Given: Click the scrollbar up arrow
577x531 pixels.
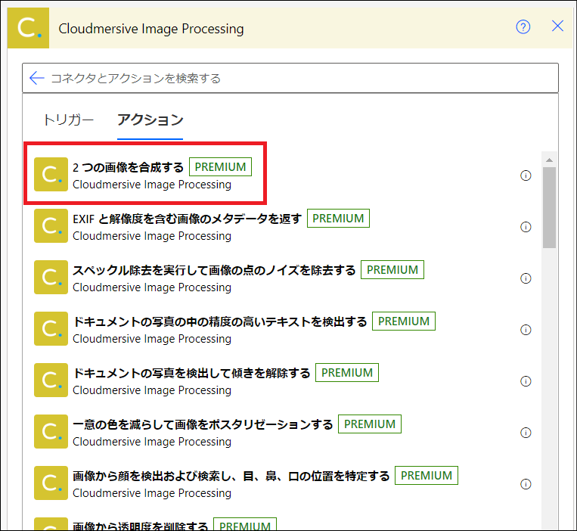Looking at the screenshot, I should 549,160.
